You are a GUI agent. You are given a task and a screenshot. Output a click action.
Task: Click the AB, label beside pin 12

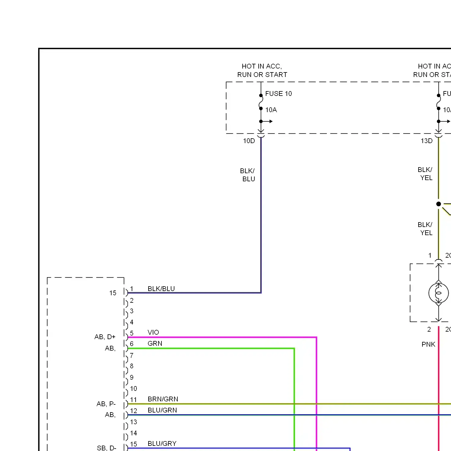(x=110, y=415)
